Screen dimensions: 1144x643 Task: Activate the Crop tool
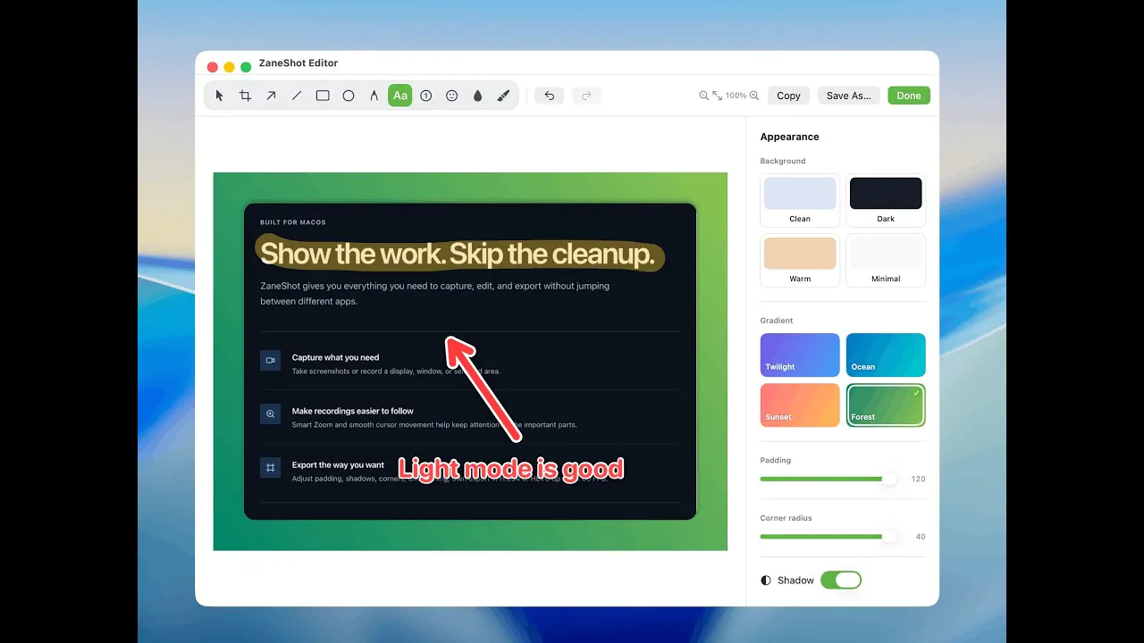click(x=245, y=96)
